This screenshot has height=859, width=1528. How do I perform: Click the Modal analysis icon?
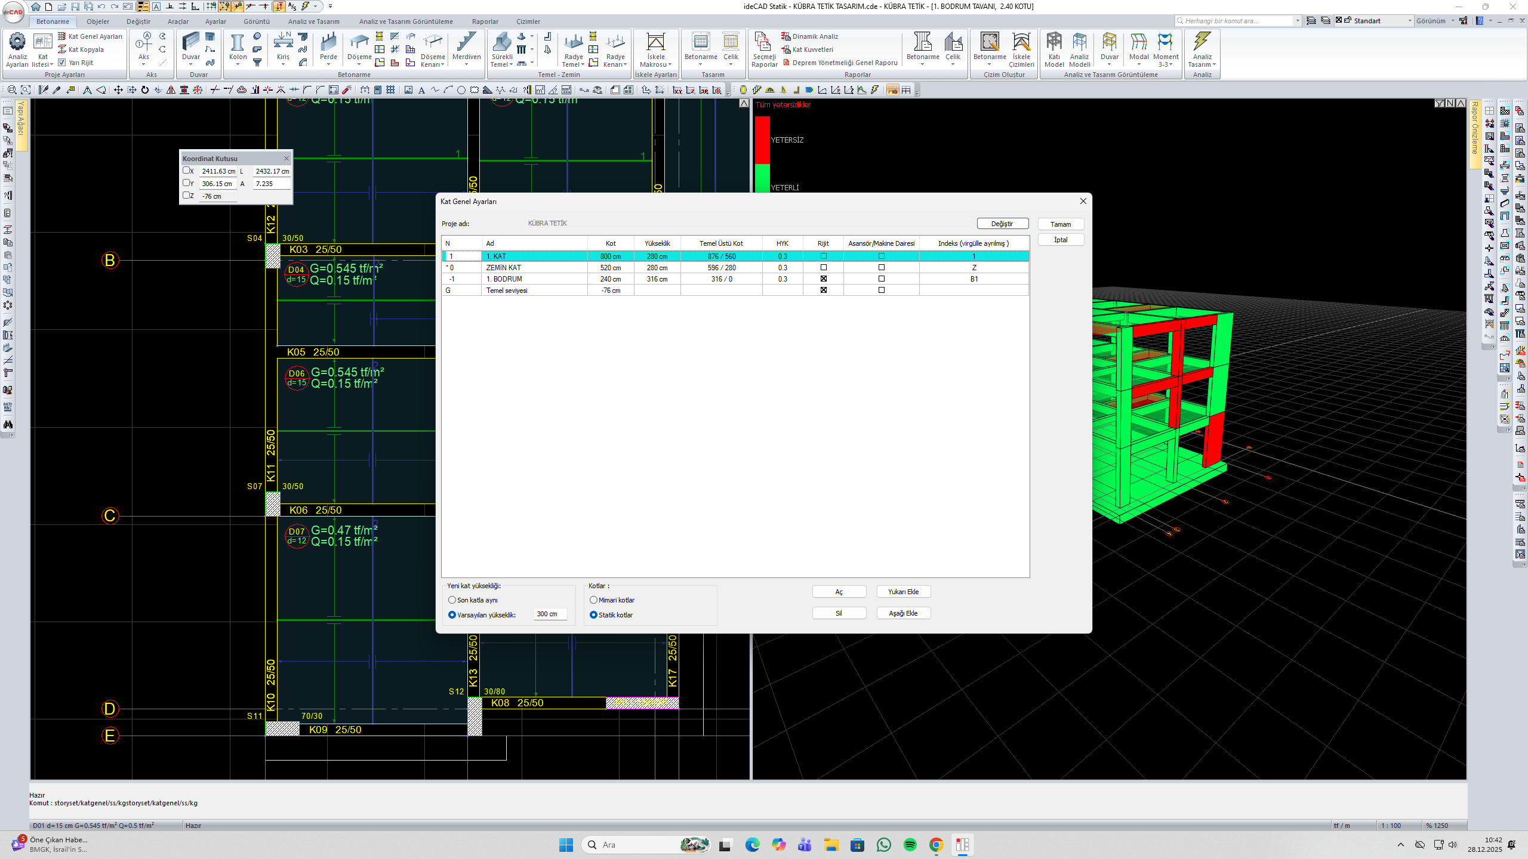click(x=1139, y=42)
